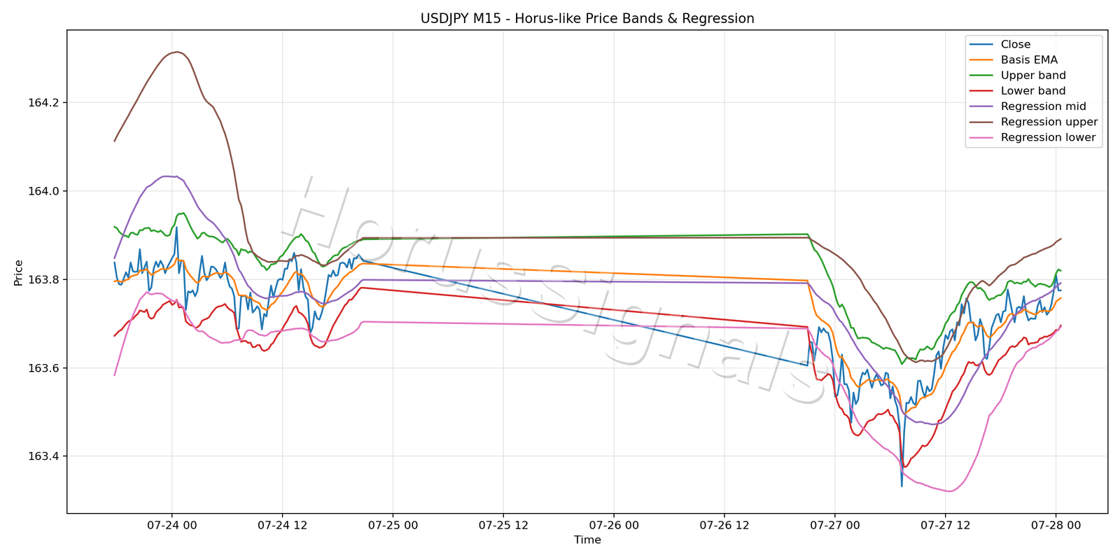Click the pink line swatch beside Regression lower
This screenshot has height=560, width=1120.
click(x=981, y=137)
